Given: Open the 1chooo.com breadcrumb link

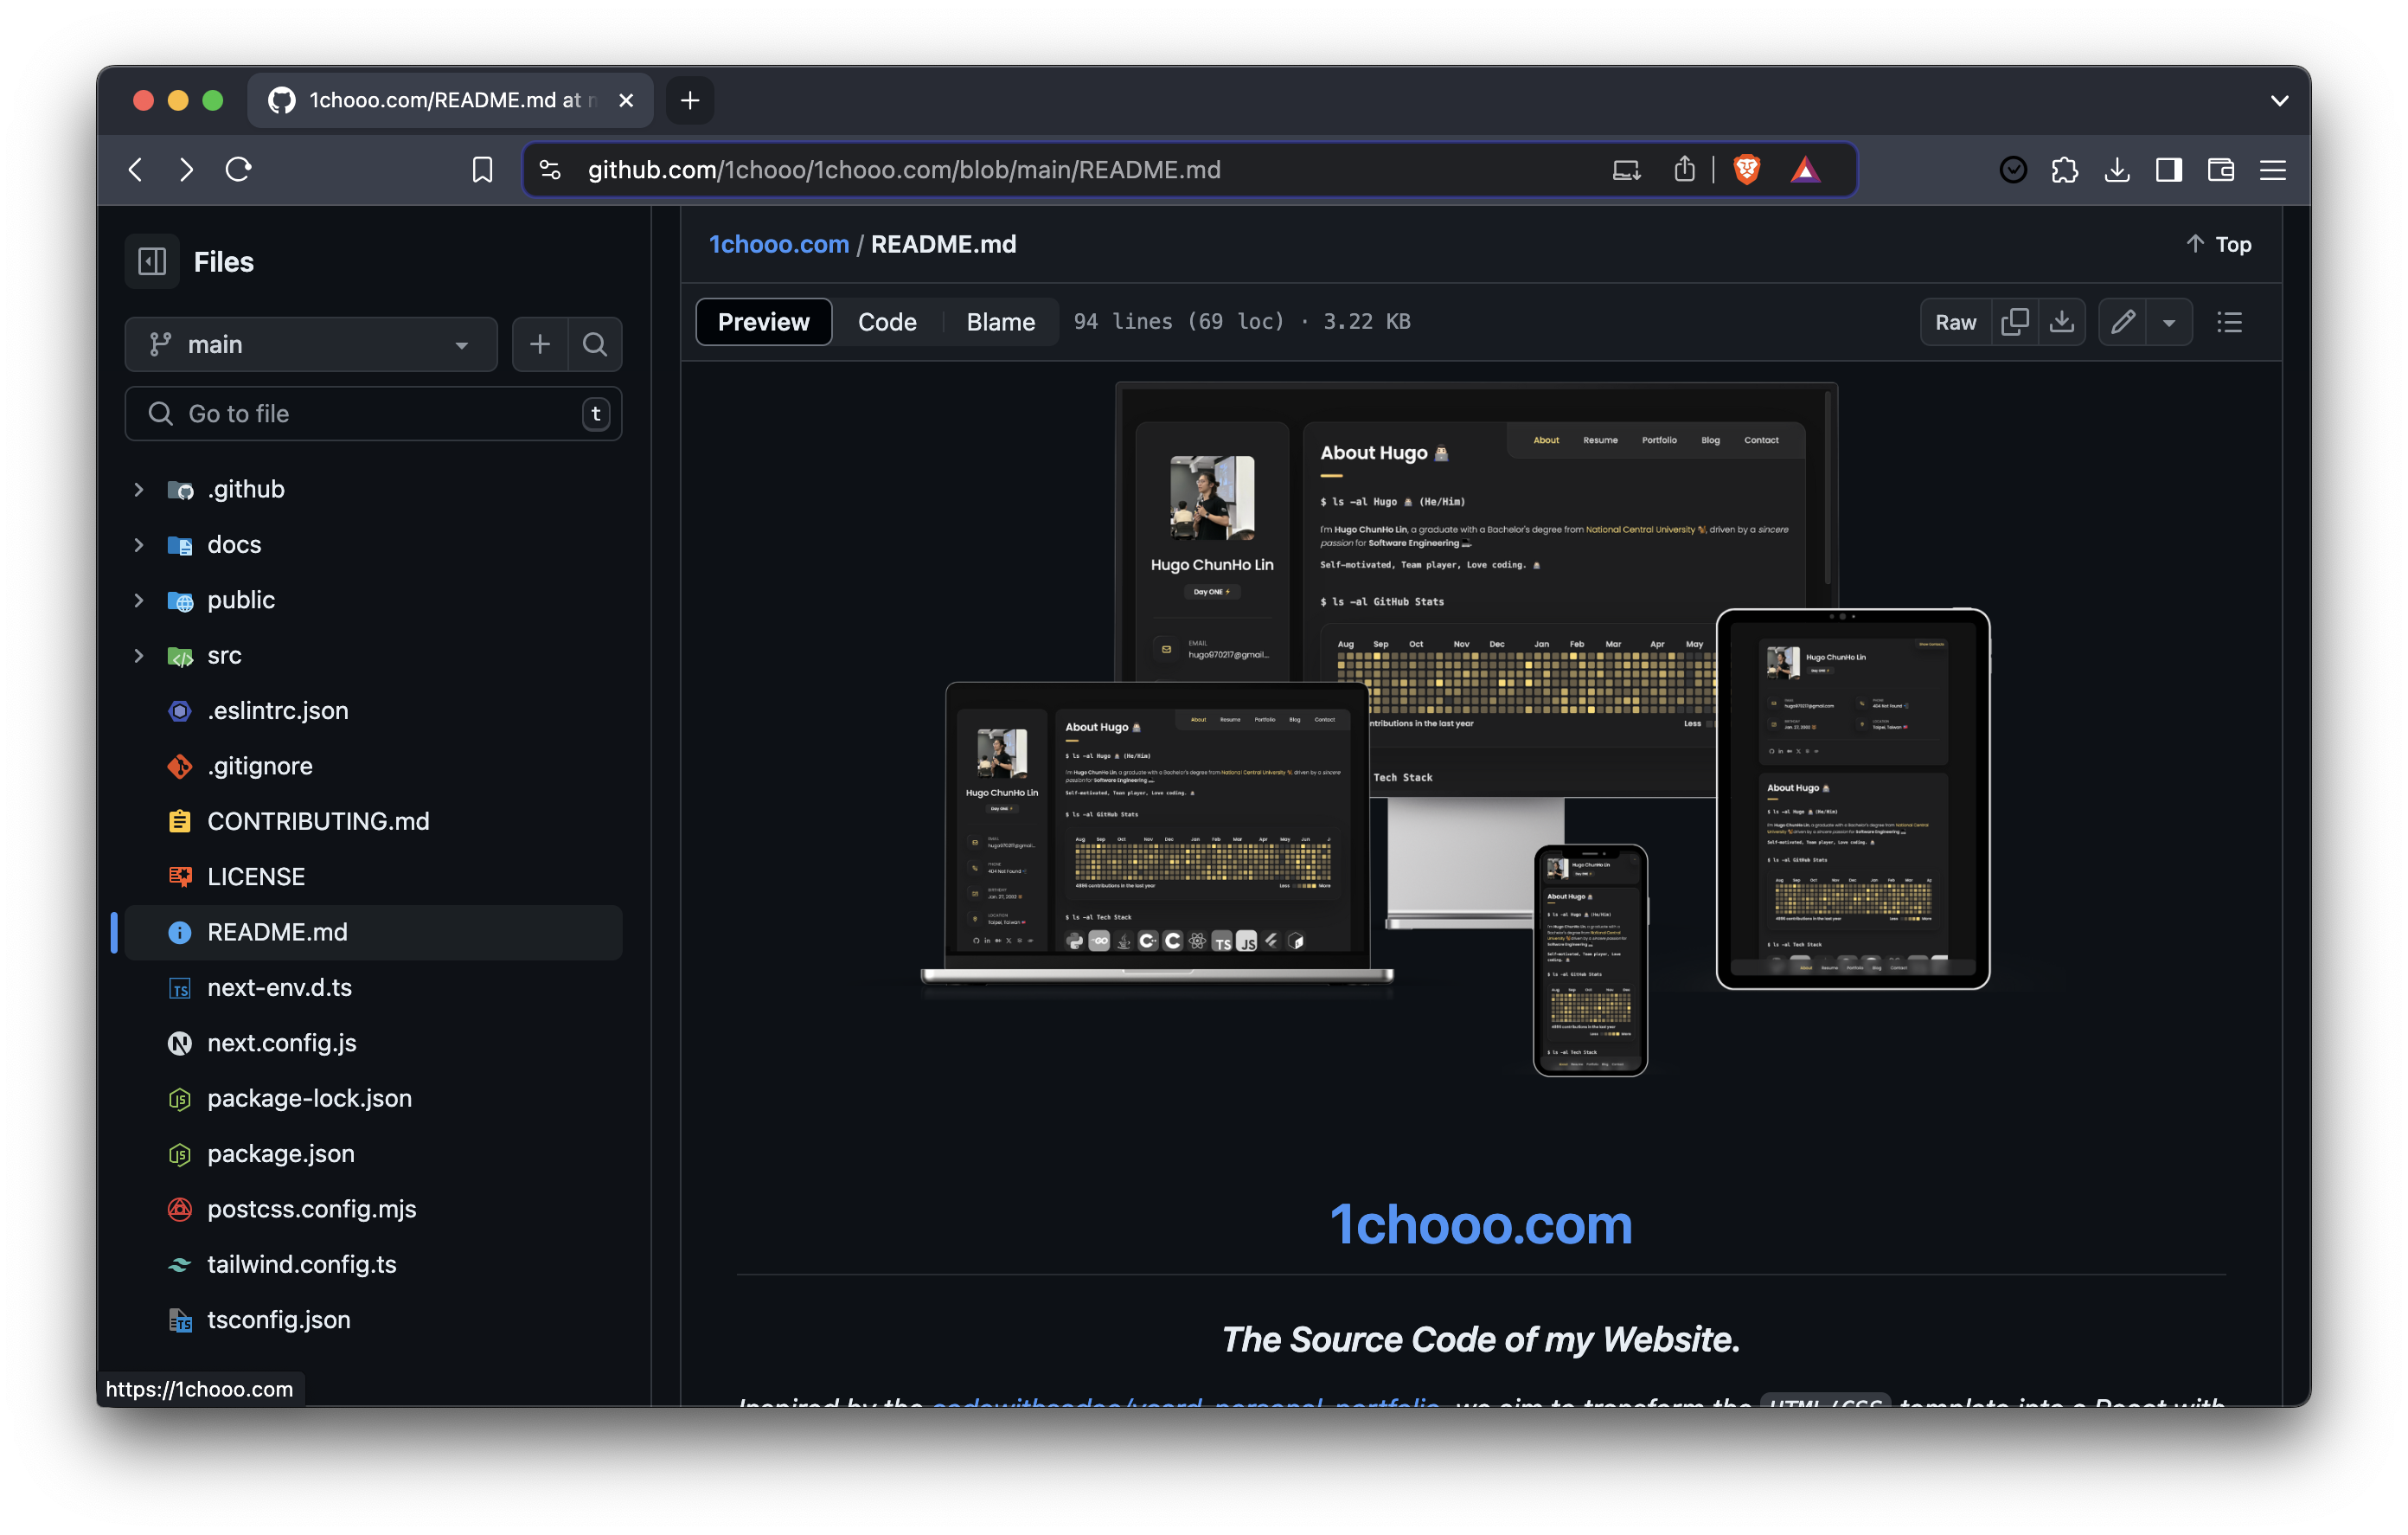Looking at the screenshot, I should 779,243.
